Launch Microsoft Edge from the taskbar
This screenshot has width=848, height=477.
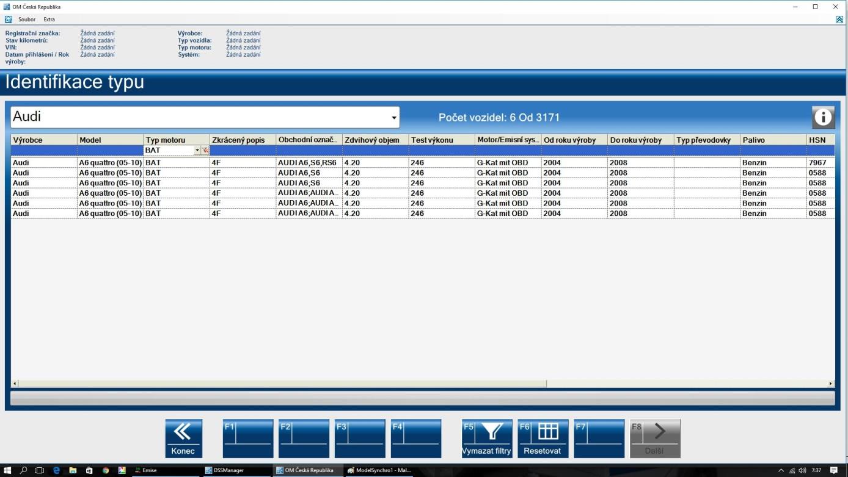tap(56, 470)
